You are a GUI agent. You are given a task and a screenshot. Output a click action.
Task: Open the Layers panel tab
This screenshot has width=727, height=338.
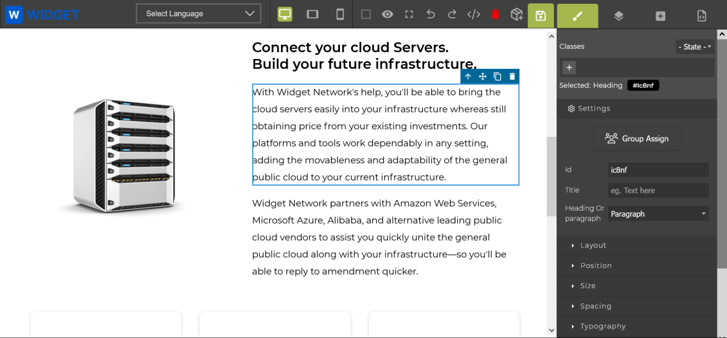[618, 16]
